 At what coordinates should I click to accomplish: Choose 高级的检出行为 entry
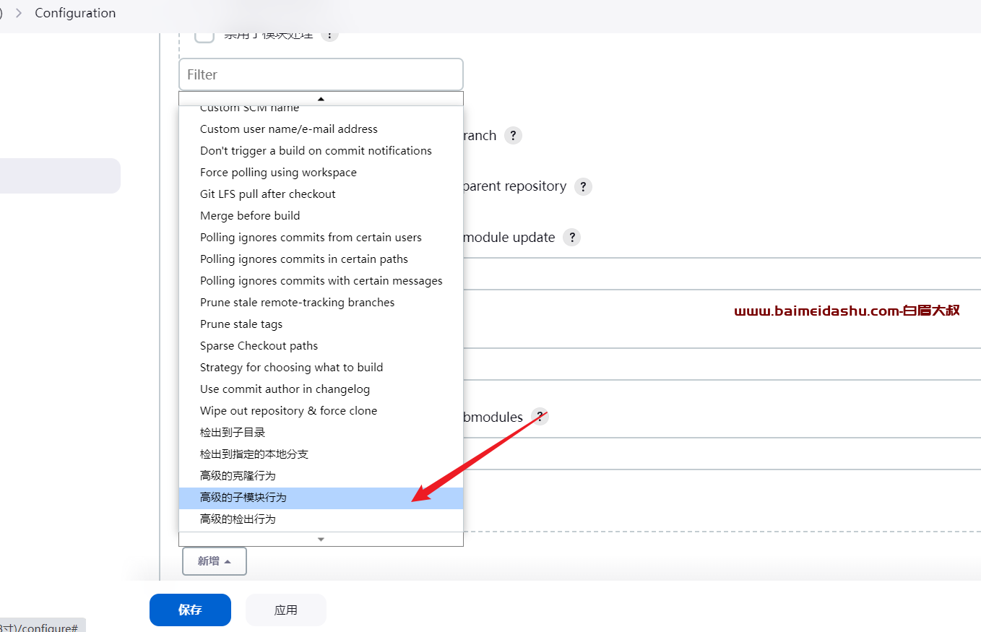click(321, 519)
